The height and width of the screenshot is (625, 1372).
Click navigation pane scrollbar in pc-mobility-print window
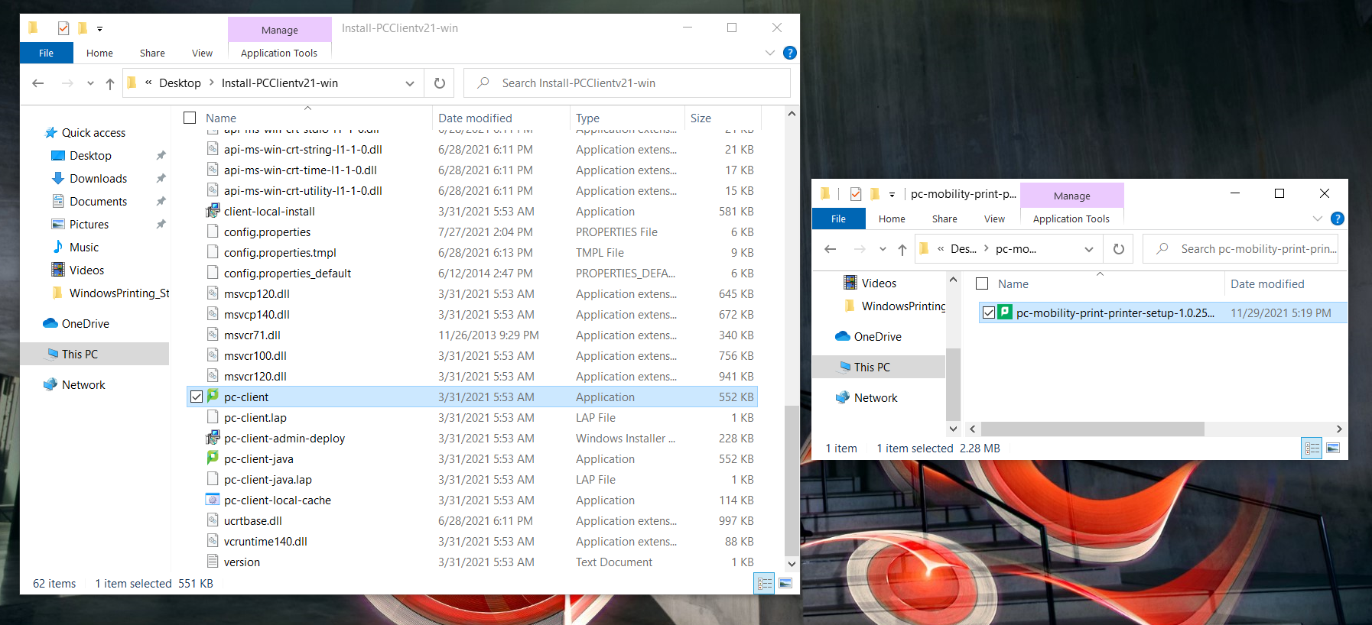[953, 384]
